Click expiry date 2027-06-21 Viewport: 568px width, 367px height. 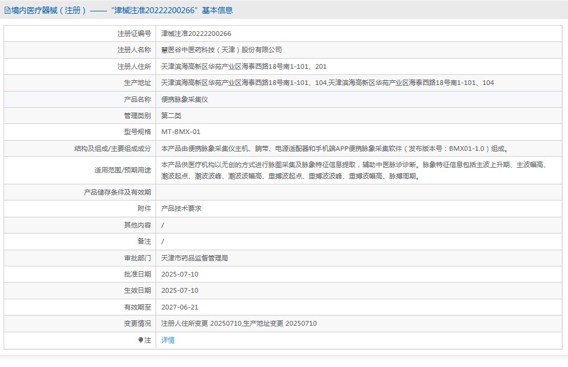[180, 307]
